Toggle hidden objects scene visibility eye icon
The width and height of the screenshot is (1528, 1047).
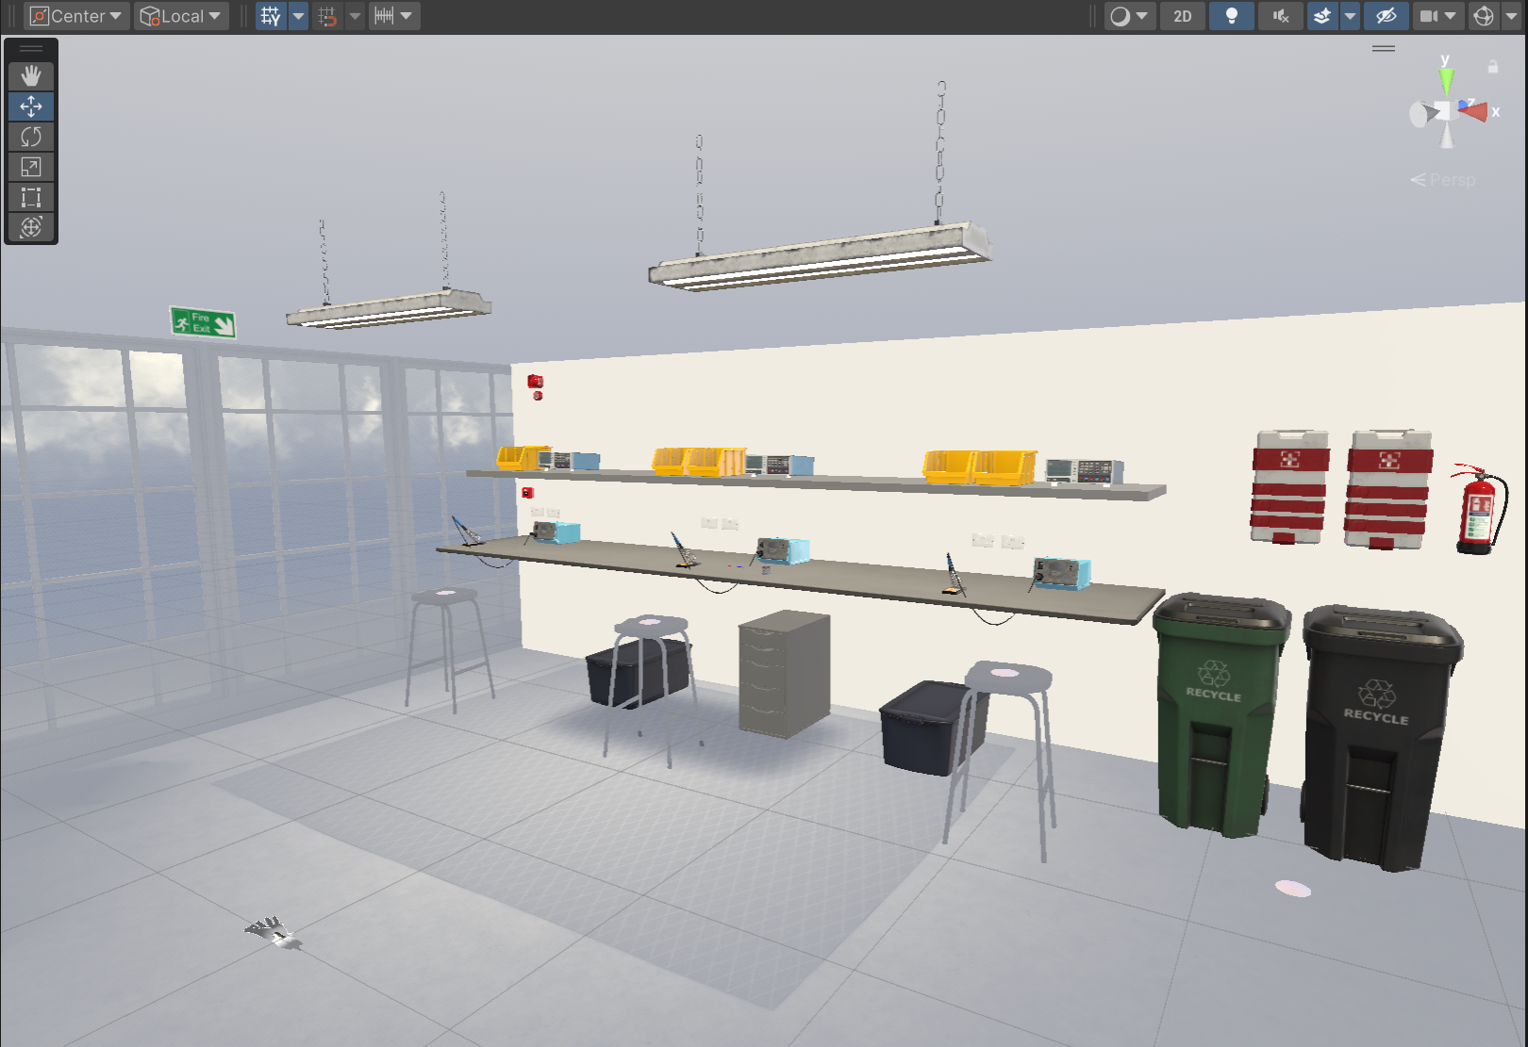pos(1386,16)
